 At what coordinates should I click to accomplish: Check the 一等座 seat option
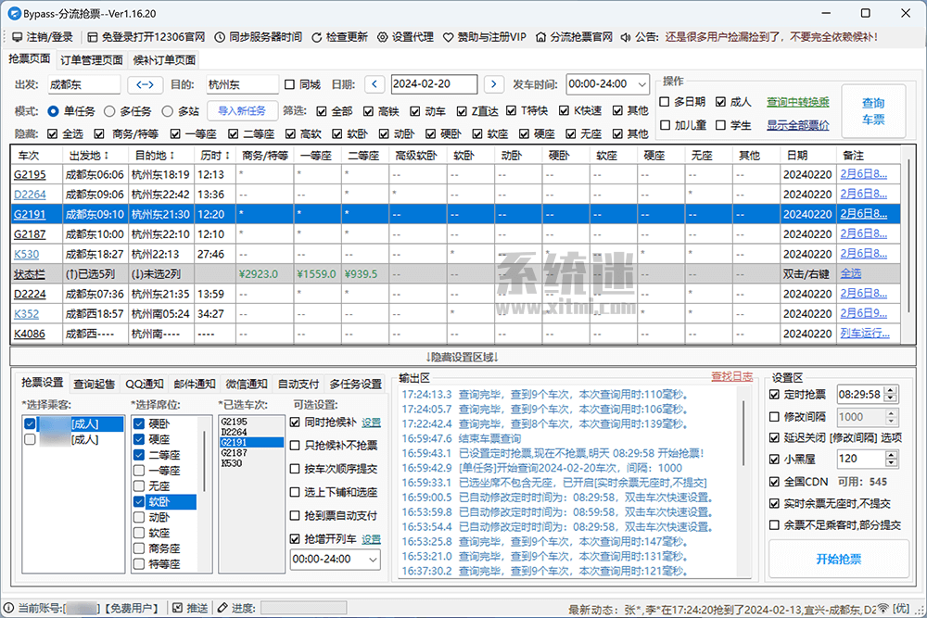coord(139,471)
